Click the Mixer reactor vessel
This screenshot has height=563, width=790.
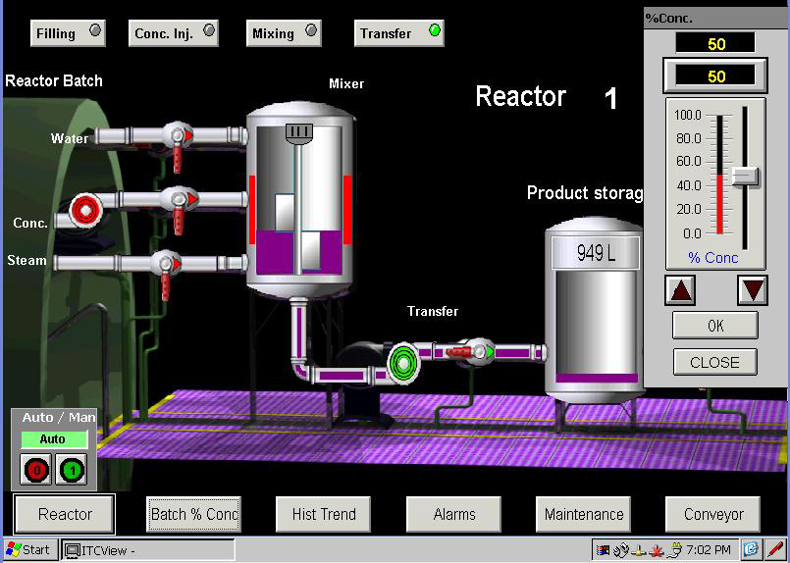[300, 200]
